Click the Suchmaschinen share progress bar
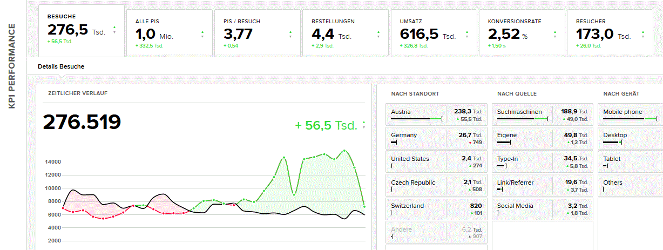The height and width of the screenshot is (250, 663). click(x=523, y=119)
